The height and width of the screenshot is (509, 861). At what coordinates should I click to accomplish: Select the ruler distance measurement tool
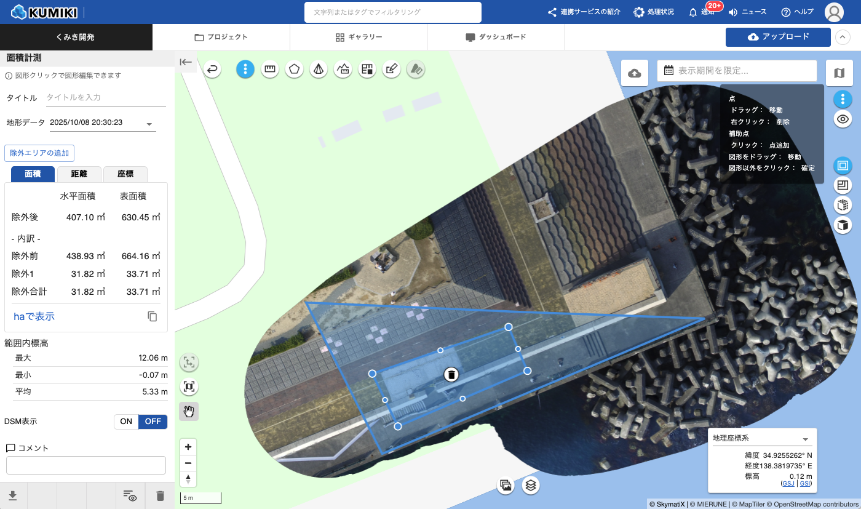click(x=269, y=70)
